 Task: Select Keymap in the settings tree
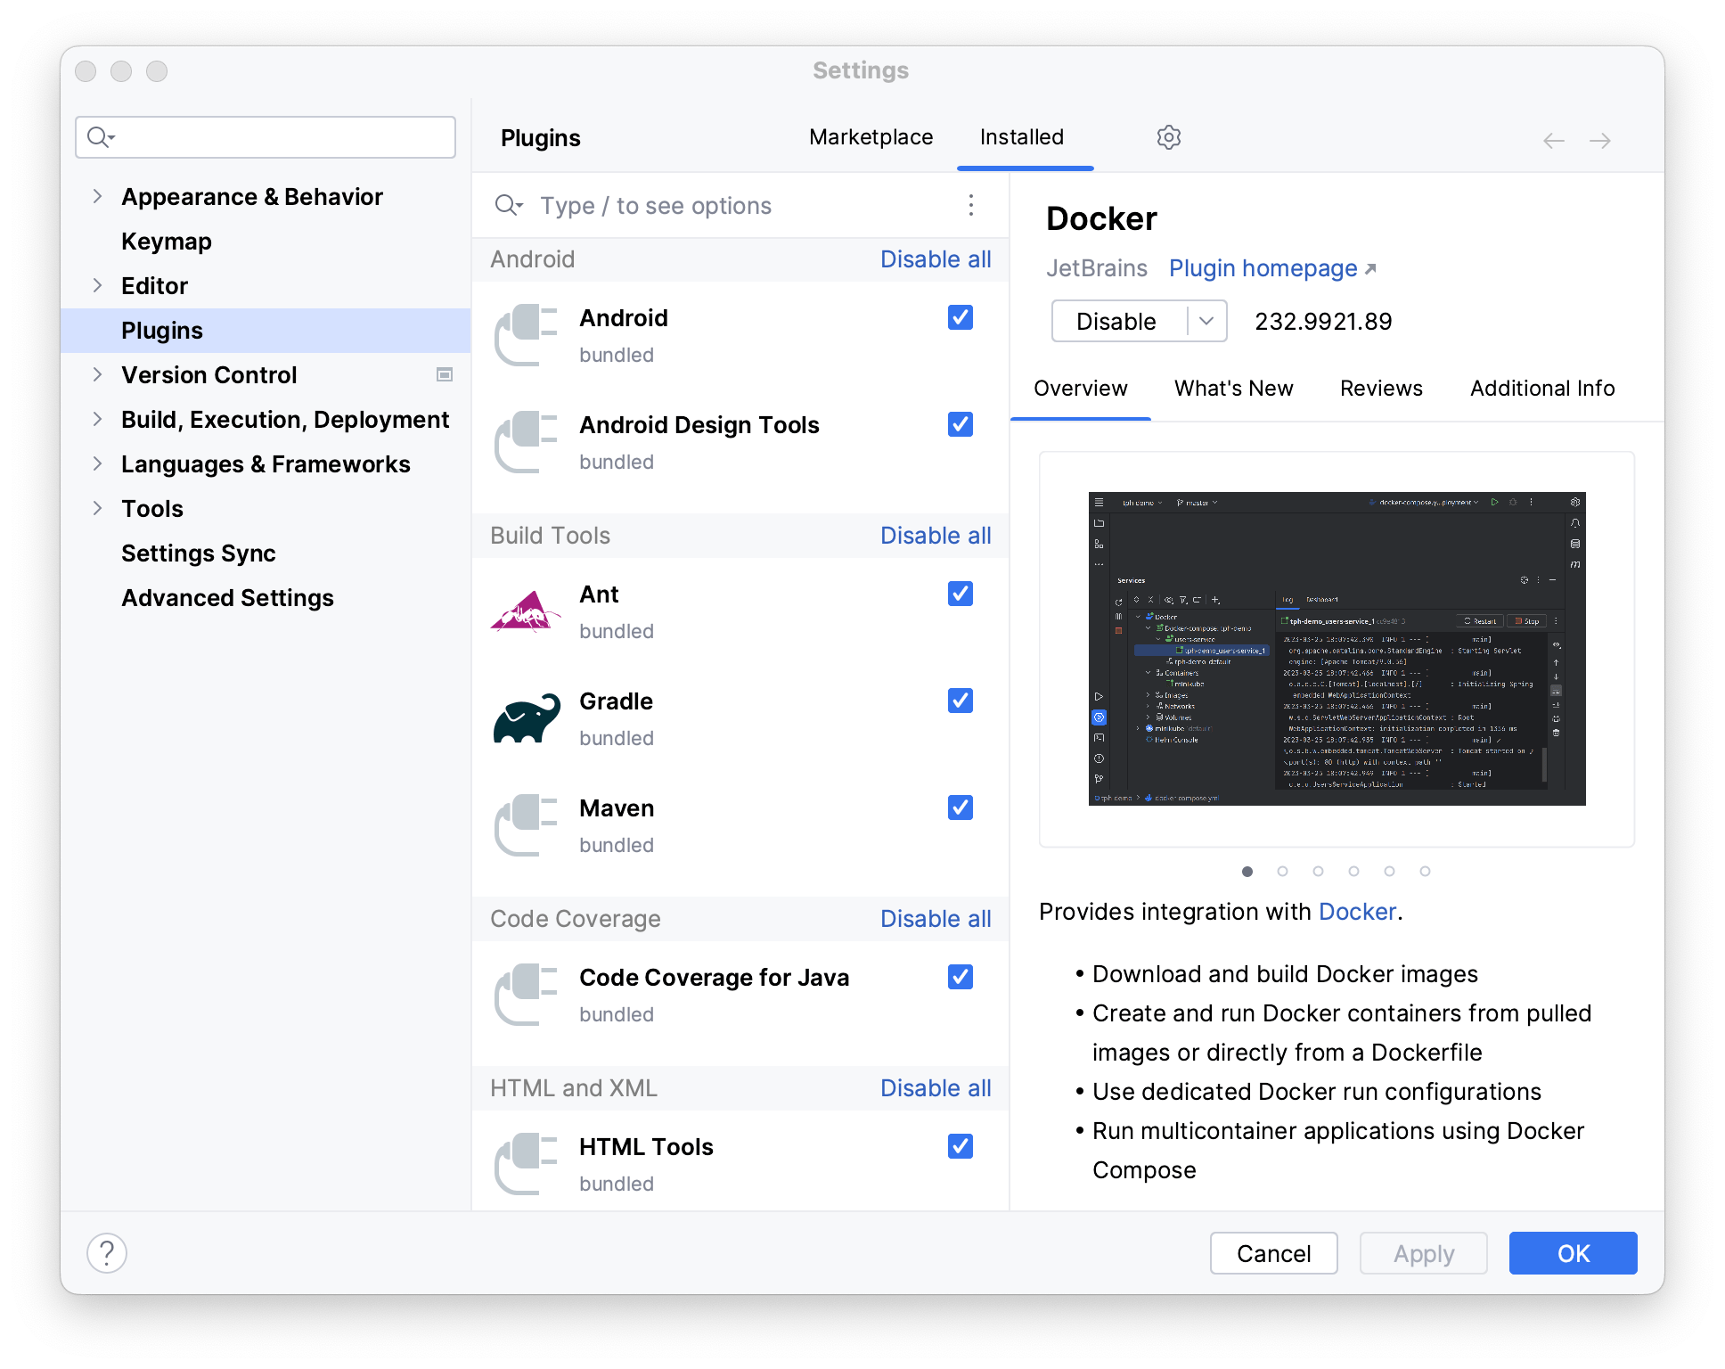pyautogui.click(x=167, y=242)
